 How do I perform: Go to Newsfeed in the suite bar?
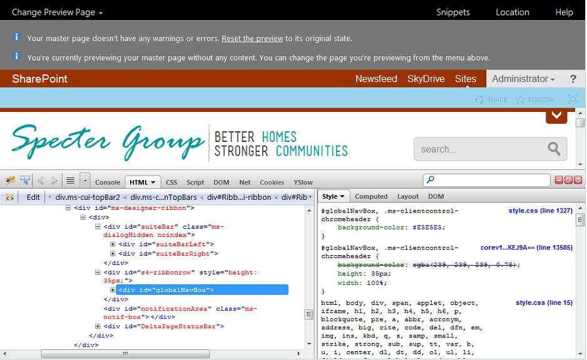coord(376,79)
